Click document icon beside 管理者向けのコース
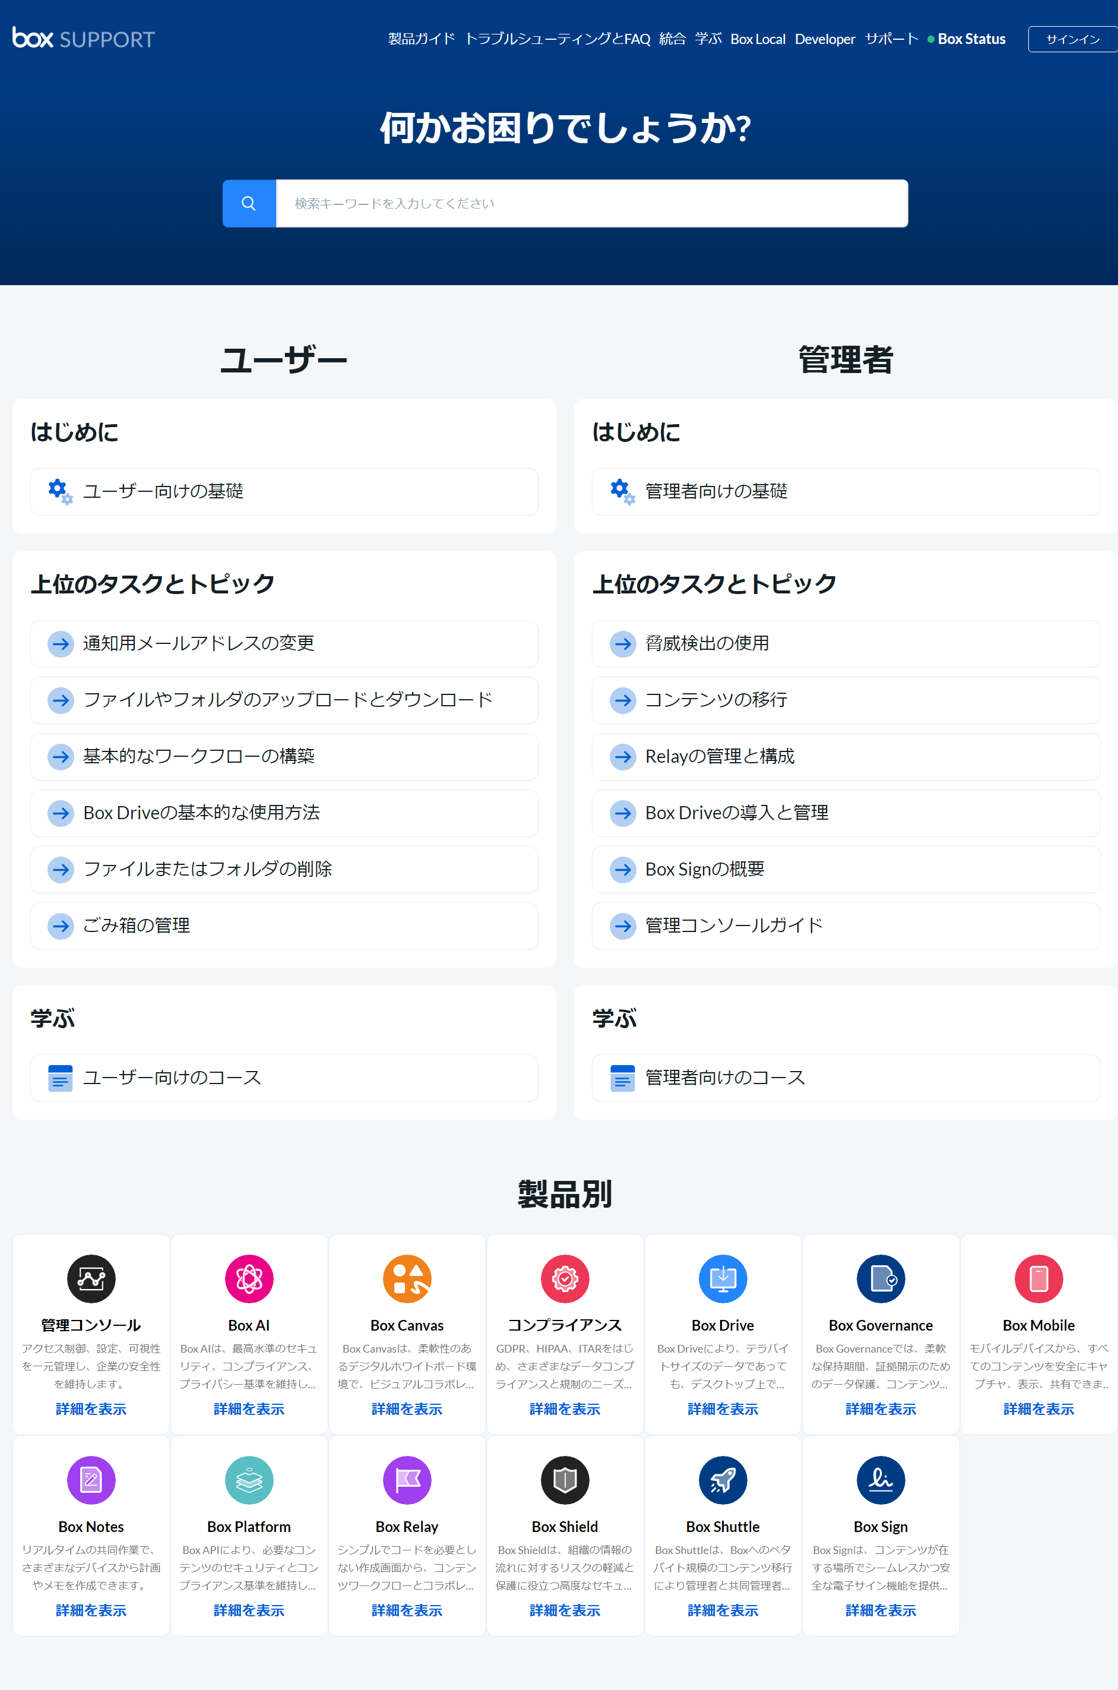 point(622,1078)
